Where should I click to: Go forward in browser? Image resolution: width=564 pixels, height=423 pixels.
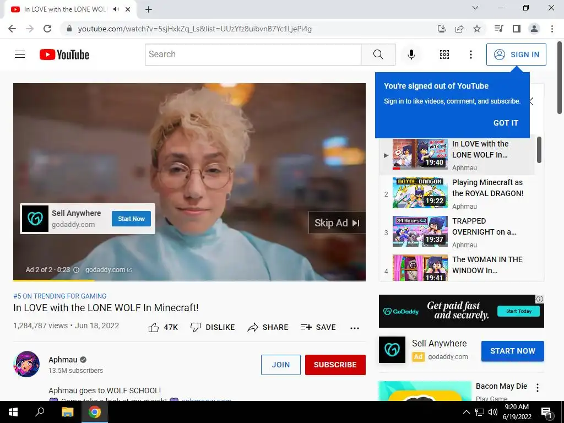coord(30,29)
